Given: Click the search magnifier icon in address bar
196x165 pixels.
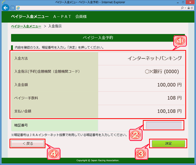Looking at the screenshot, I should 182,8.
